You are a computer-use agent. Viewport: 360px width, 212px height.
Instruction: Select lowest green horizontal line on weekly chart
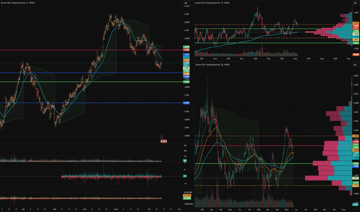click(x=273, y=43)
